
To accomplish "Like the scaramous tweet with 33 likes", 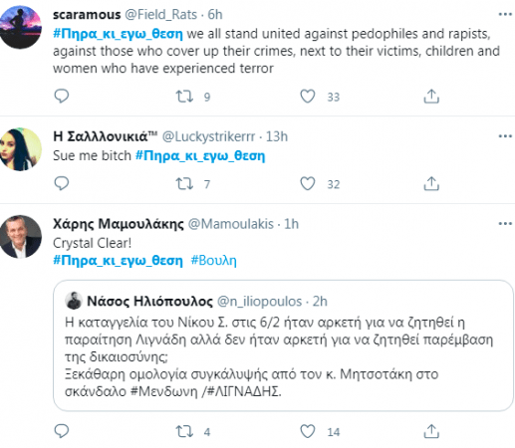I will [308, 97].
